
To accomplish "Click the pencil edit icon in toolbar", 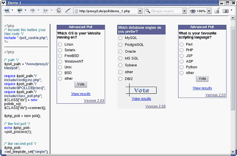I will pos(68,10).
